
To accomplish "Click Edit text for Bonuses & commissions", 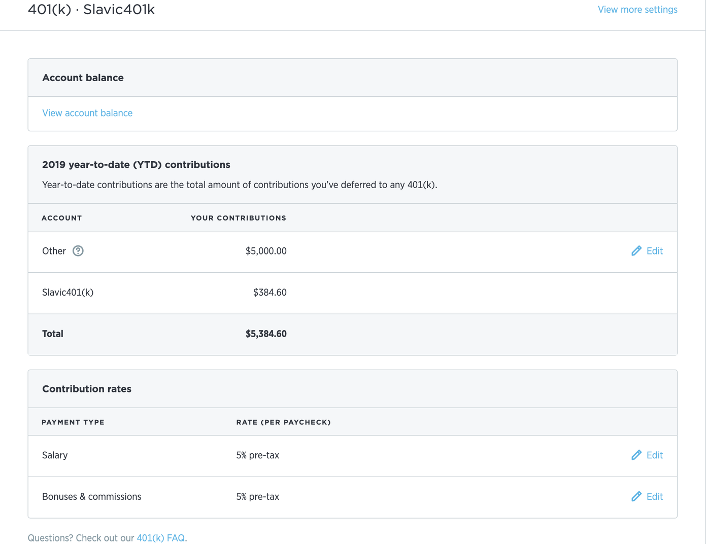I will pos(655,496).
